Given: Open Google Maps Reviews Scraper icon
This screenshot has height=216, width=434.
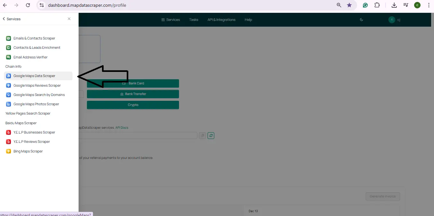Looking at the screenshot, I should coord(9,85).
